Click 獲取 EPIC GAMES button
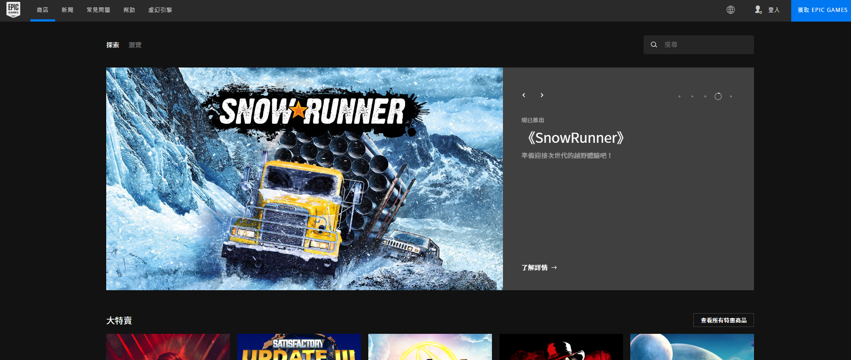This screenshot has width=851, height=360. (821, 11)
